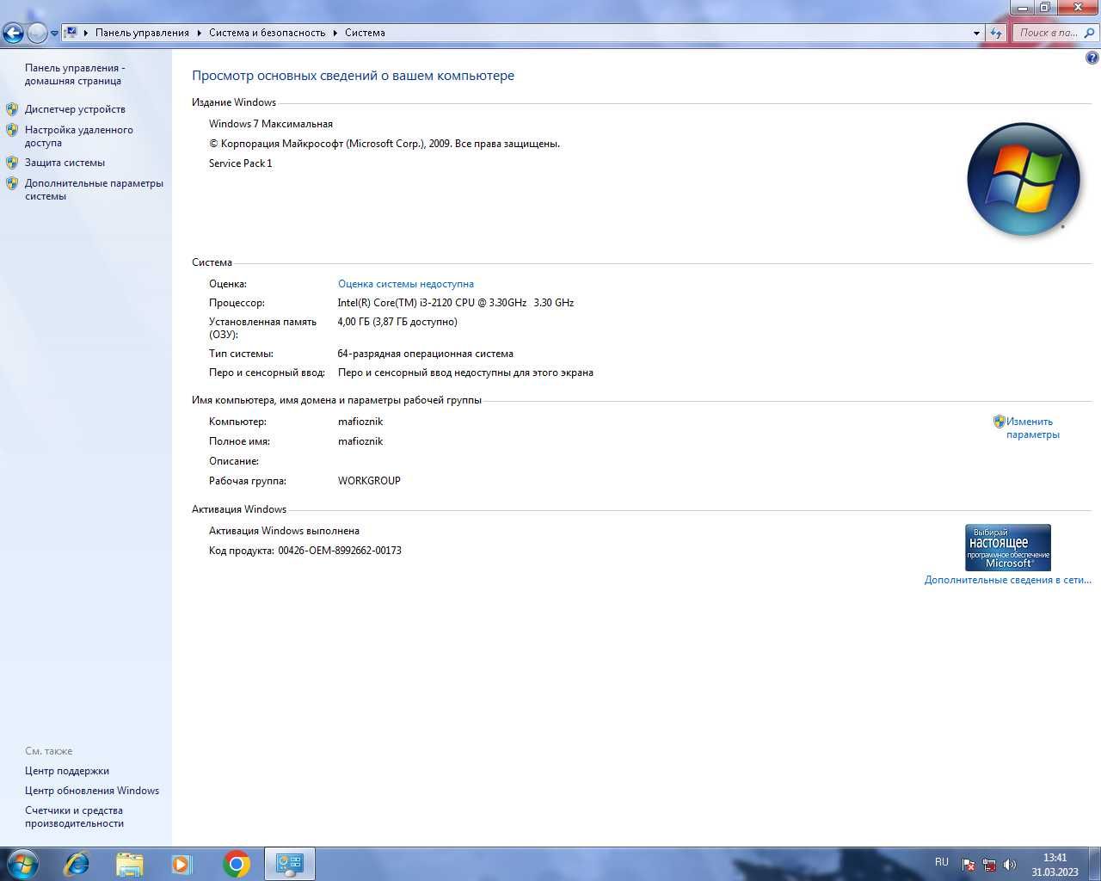This screenshot has width=1101, height=881.
Task: Click the volume speaker tray icon
Action: tap(1010, 865)
